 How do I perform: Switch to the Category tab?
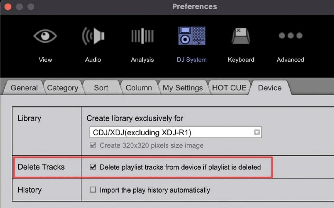click(63, 88)
